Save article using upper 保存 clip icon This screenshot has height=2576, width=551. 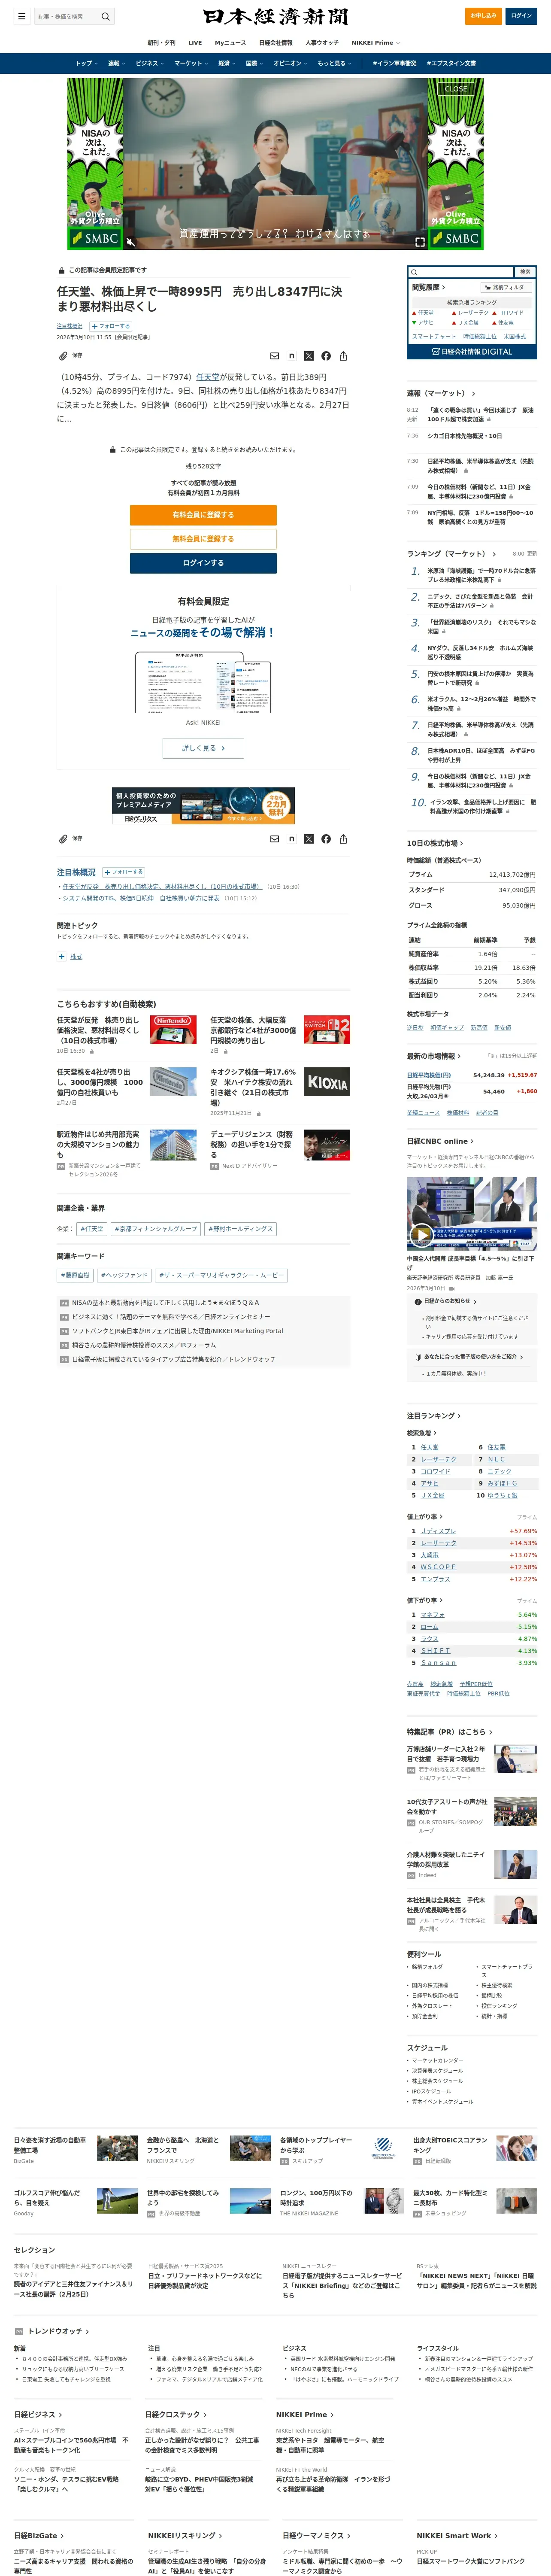[70, 355]
